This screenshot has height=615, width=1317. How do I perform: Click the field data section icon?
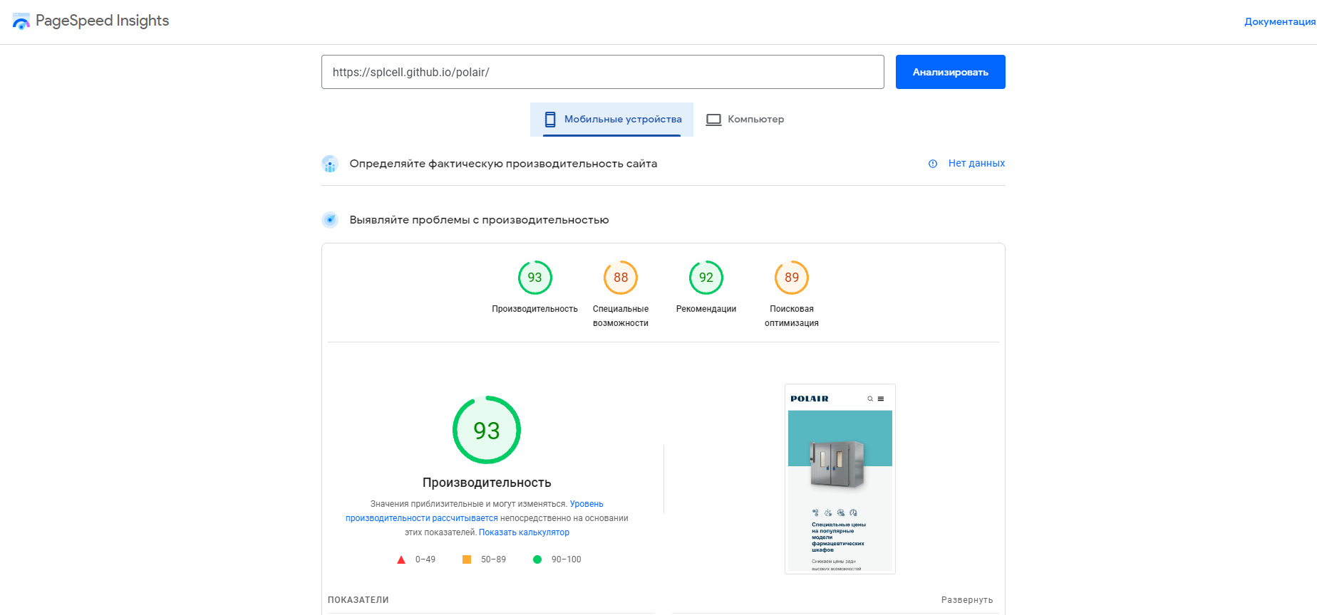pos(330,164)
